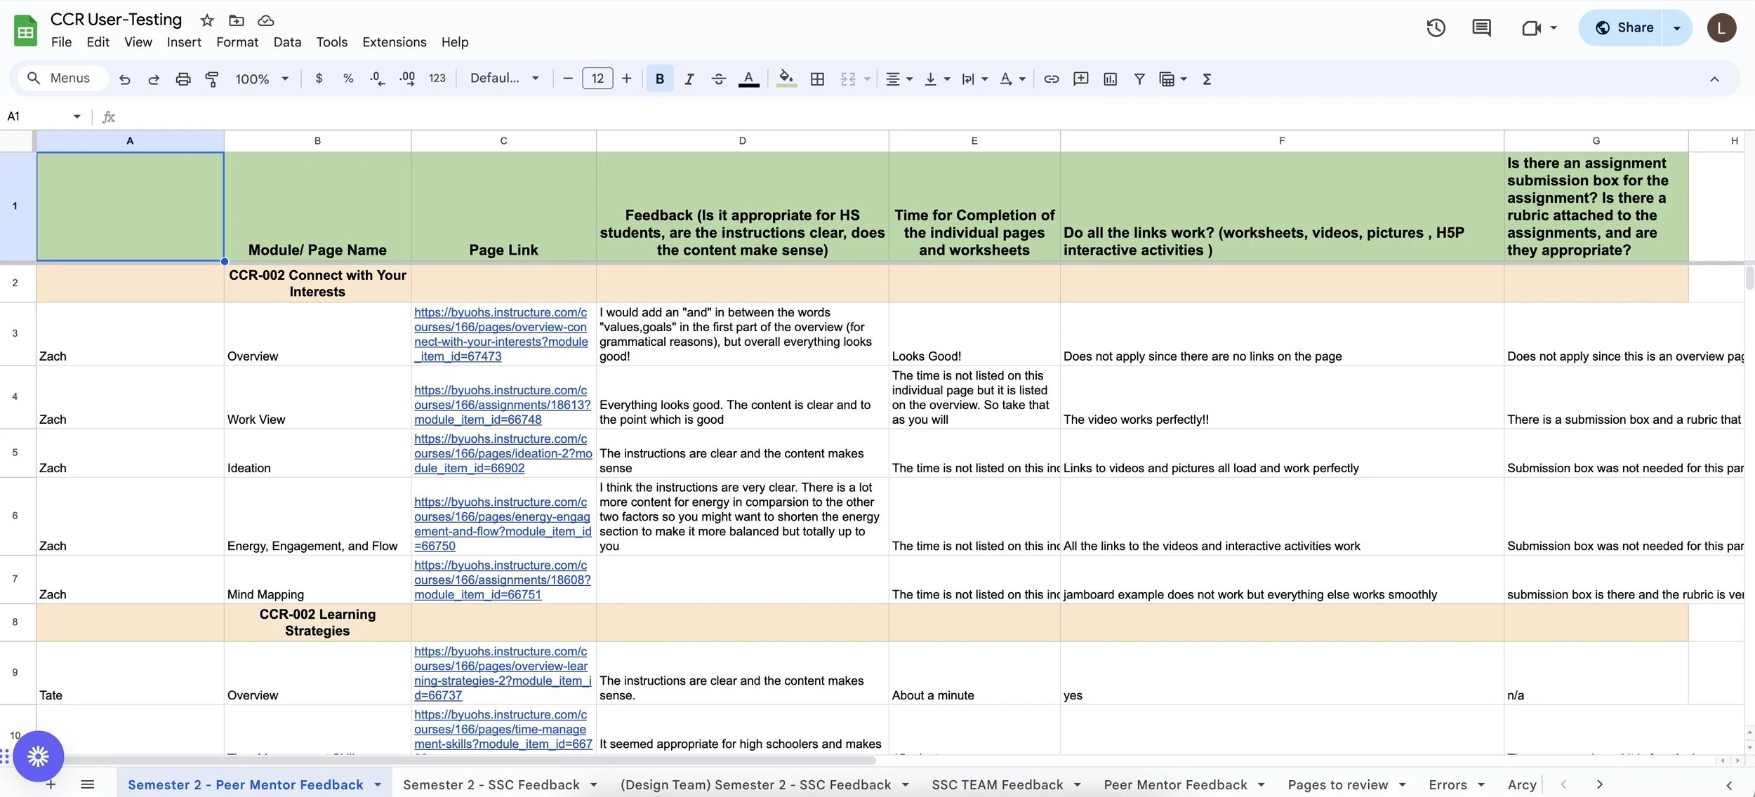Open the Mind Mapping page link

point(502,580)
